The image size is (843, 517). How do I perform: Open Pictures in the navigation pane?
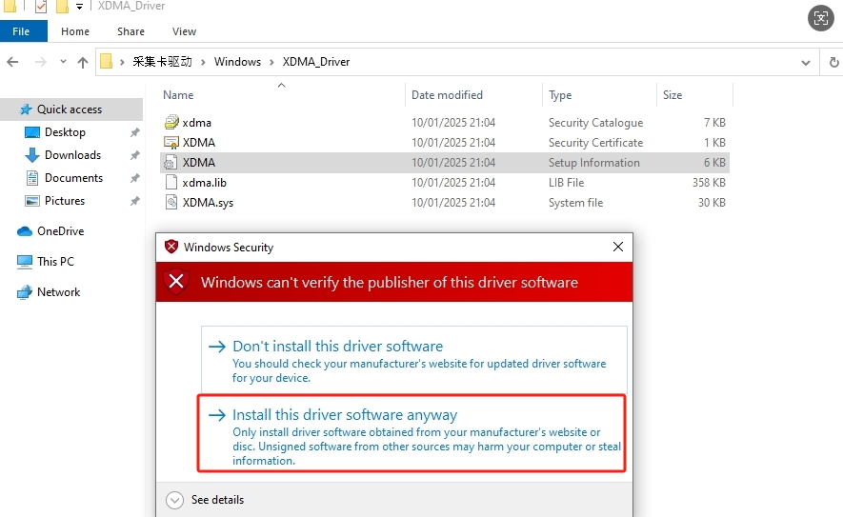65,201
